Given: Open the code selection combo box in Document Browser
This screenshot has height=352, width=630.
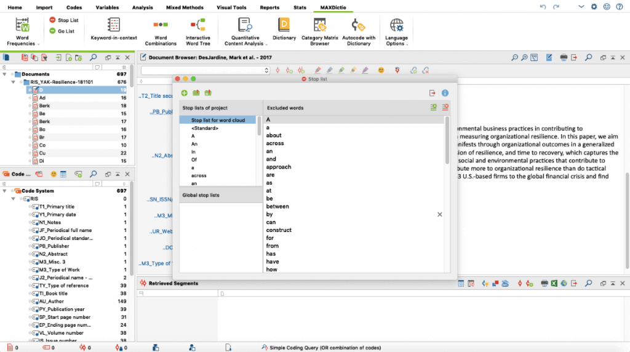Looking at the screenshot, I should tap(205, 70).
